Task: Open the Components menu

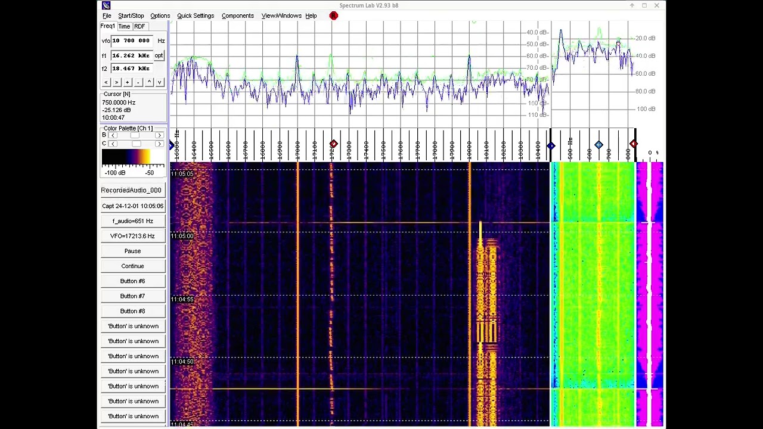Action: [238, 16]
